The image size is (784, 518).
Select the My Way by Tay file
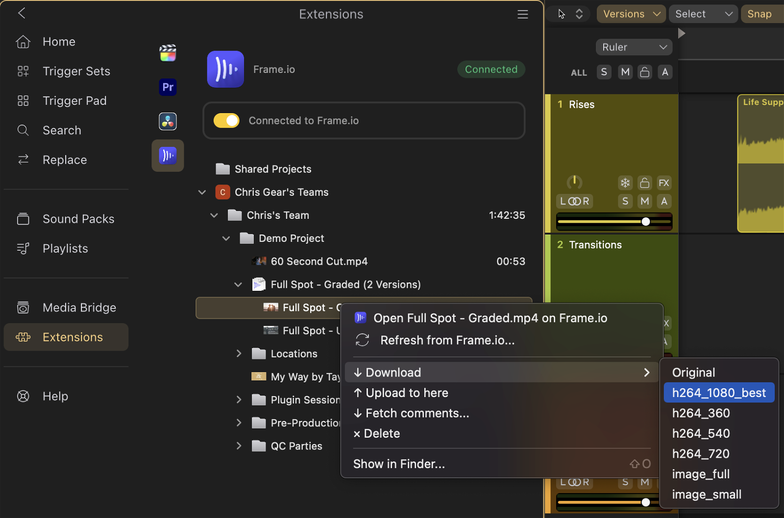click(x=296, y=377)
